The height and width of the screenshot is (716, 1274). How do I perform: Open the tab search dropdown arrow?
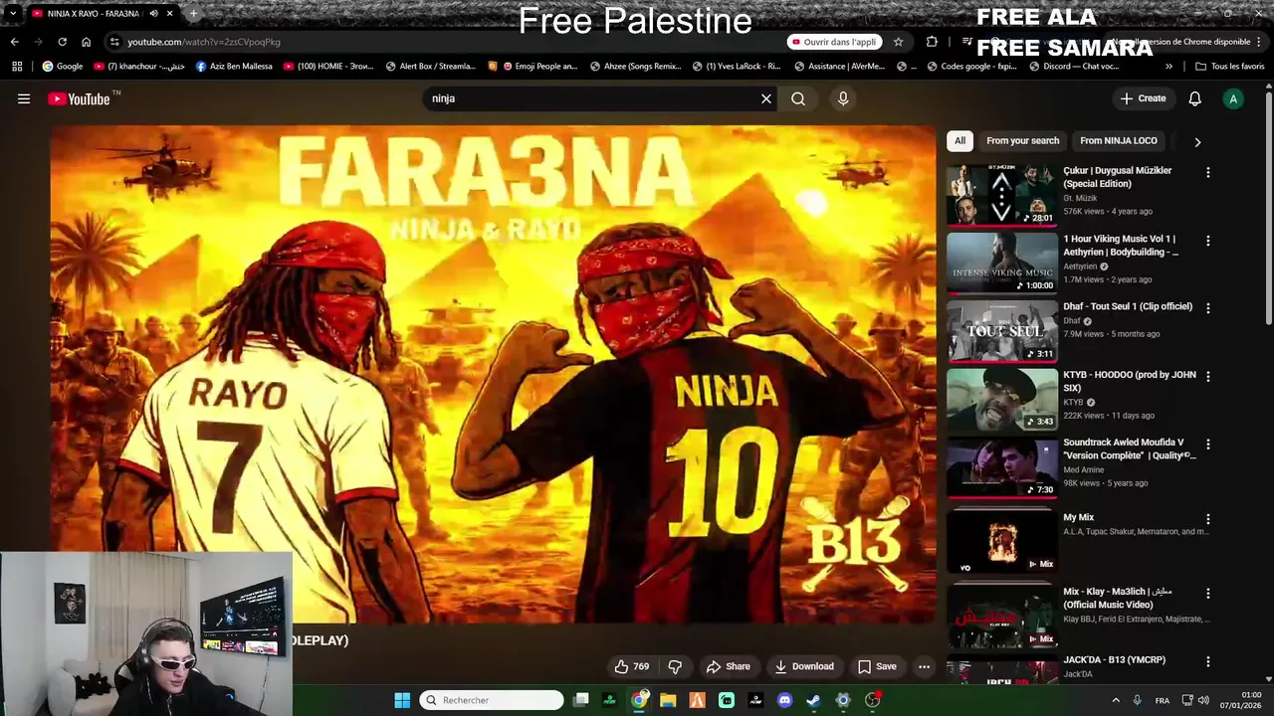click(x=12, y=14)
